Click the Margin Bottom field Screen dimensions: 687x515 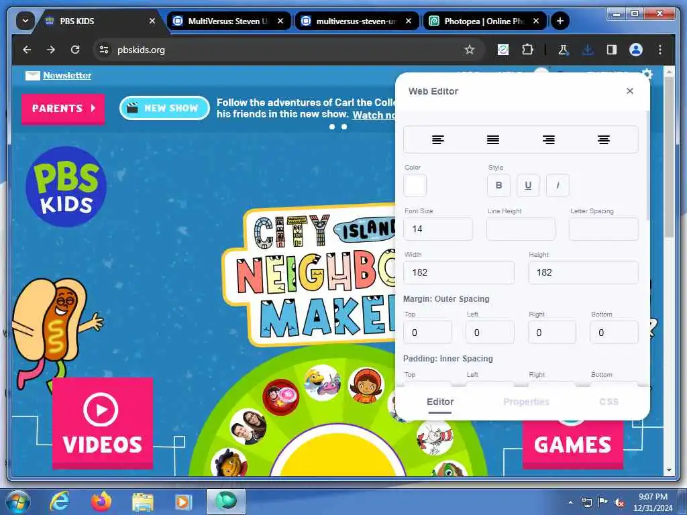pos(615,333)
